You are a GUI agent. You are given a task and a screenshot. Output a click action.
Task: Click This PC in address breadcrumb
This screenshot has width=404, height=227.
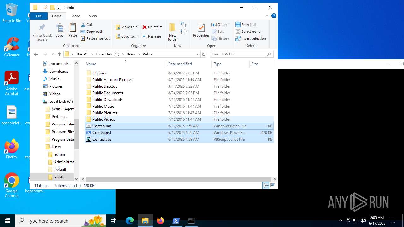(82, 54)
